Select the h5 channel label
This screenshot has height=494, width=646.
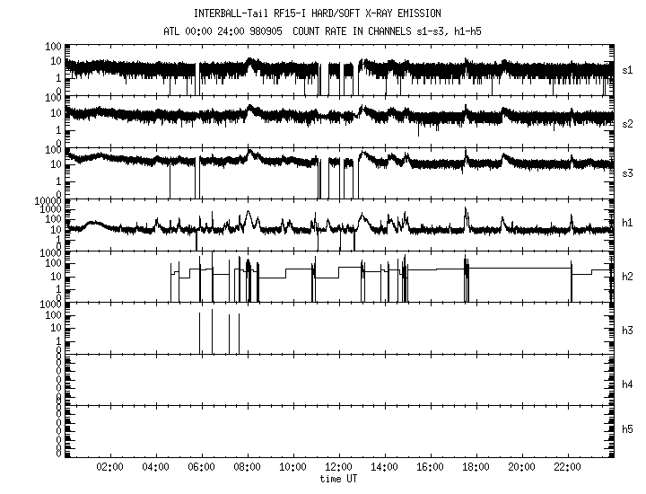628,429
